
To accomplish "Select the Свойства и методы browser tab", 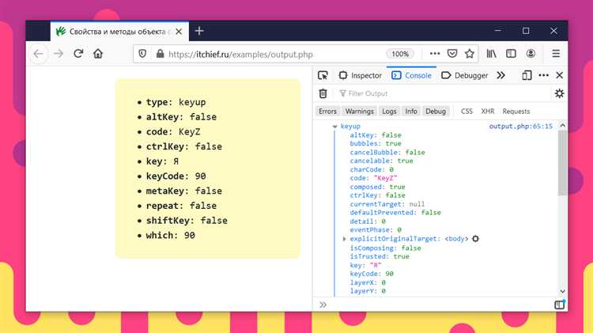I will click(119, 32).
